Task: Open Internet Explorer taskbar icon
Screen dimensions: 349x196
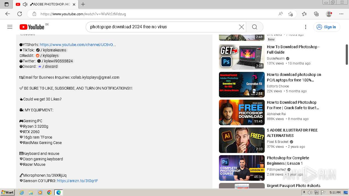Action: pos(22,192)
